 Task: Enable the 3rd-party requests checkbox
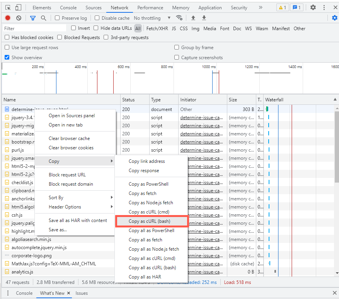click(x=106, y=37)
